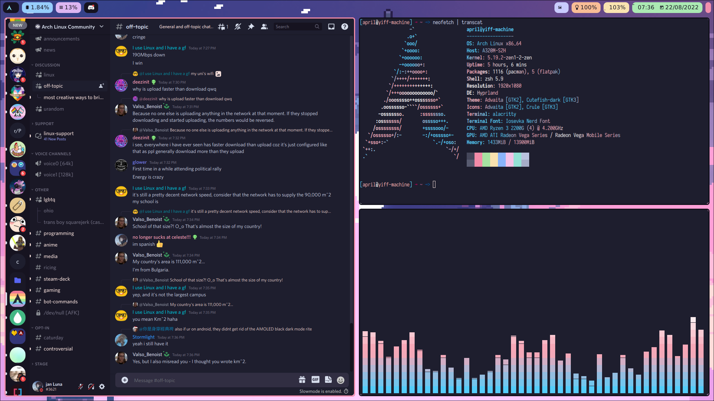Open the r/P server icon
This screenshot has width=714, height=401.
pyautogui.click(x=17, y=131)
